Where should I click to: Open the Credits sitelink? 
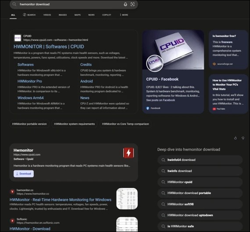(x=86, y=64)
